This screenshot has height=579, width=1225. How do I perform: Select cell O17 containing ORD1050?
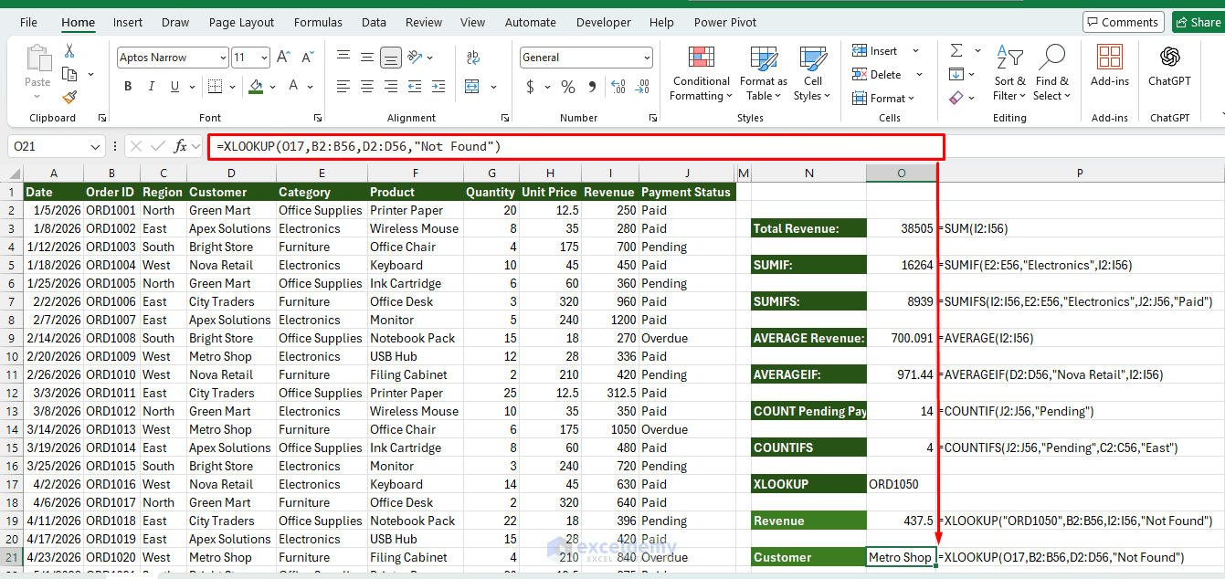pos(902,484)
